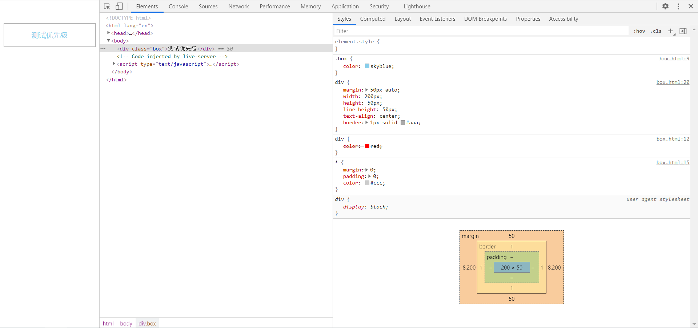Click inside the styles Filter input
The height and width of the screenshot is (328, 698).
coord(400,31)
